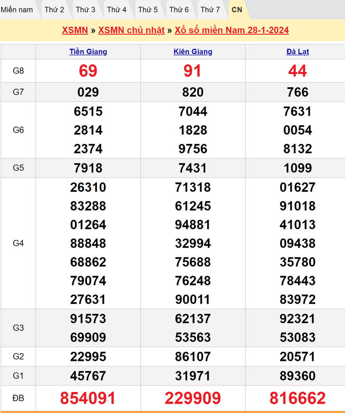Viewport: 345px width, 413px height.
Task: Select the Thứ 7 tab
Action: click(x=210, y=10)
